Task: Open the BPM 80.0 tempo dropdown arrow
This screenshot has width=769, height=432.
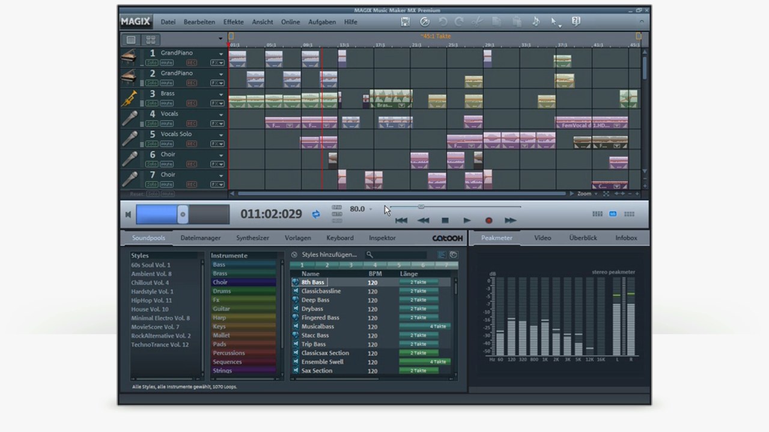Action: [x=370, y=209]
